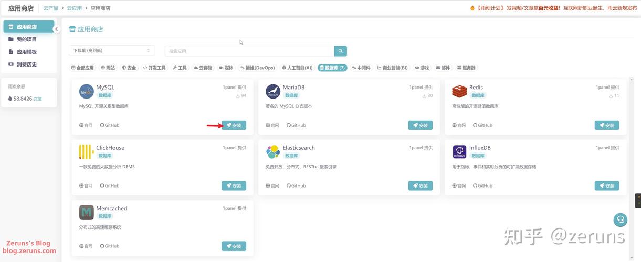Screen dimensions: 641x262
Task: Install the Redis application
Action: tap(607, 125)
